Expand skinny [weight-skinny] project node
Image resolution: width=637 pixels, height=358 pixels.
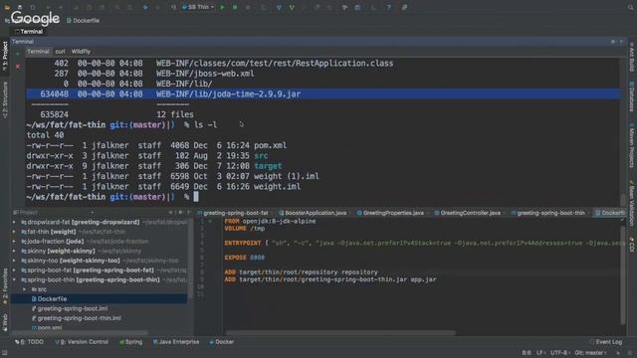point(14,251)
